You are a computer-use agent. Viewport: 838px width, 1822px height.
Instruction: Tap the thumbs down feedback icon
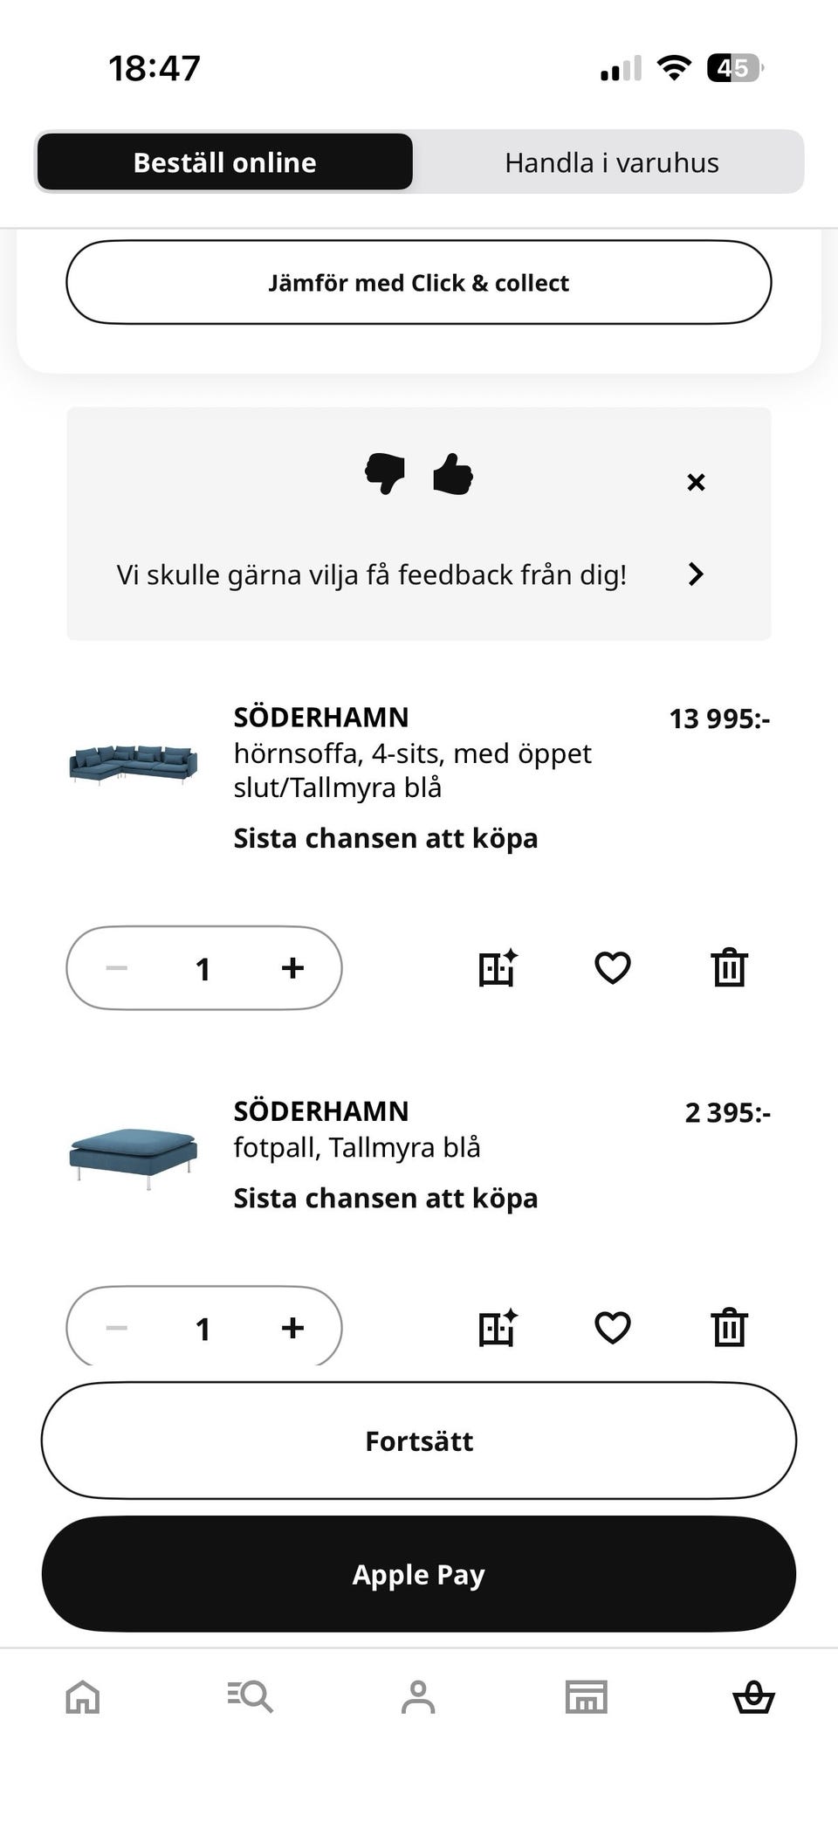click(x=385, y=474)
